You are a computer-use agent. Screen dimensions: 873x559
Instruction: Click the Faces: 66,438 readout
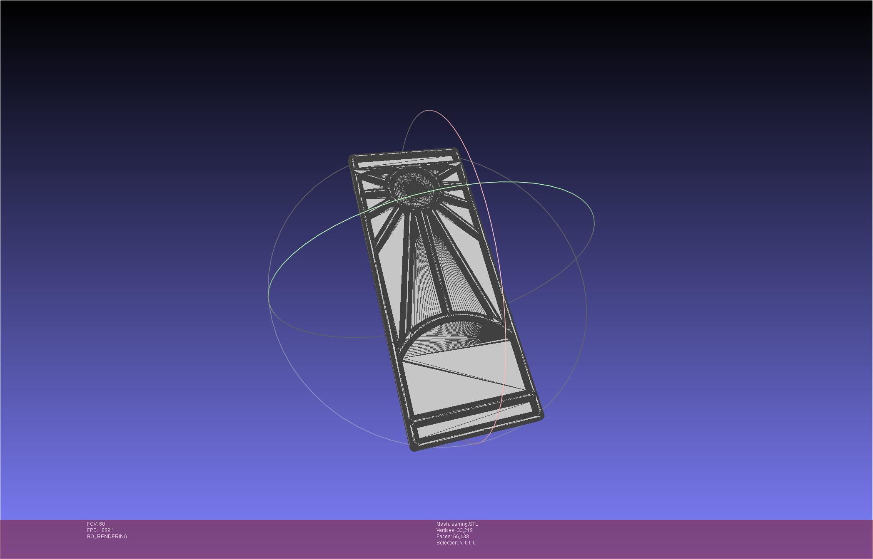coord(452,537)
